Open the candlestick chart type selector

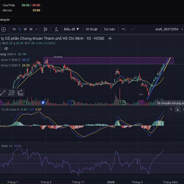point(46,29)
